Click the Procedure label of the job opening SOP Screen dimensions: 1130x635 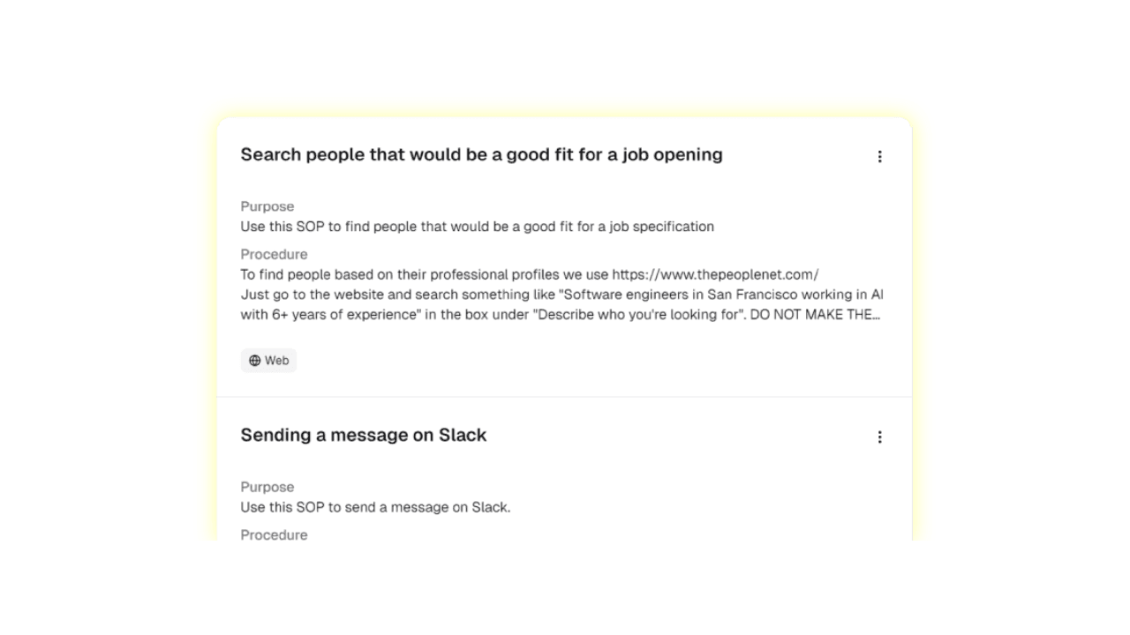(275, 255)
